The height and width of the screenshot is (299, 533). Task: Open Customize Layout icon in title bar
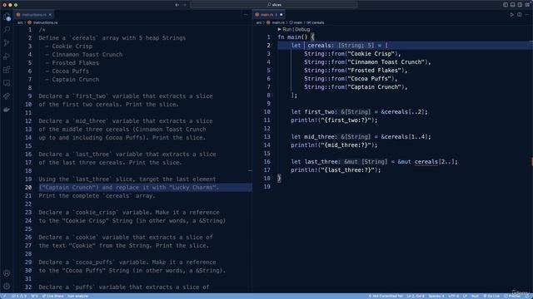pyautogui.click(x=527, y=5)
